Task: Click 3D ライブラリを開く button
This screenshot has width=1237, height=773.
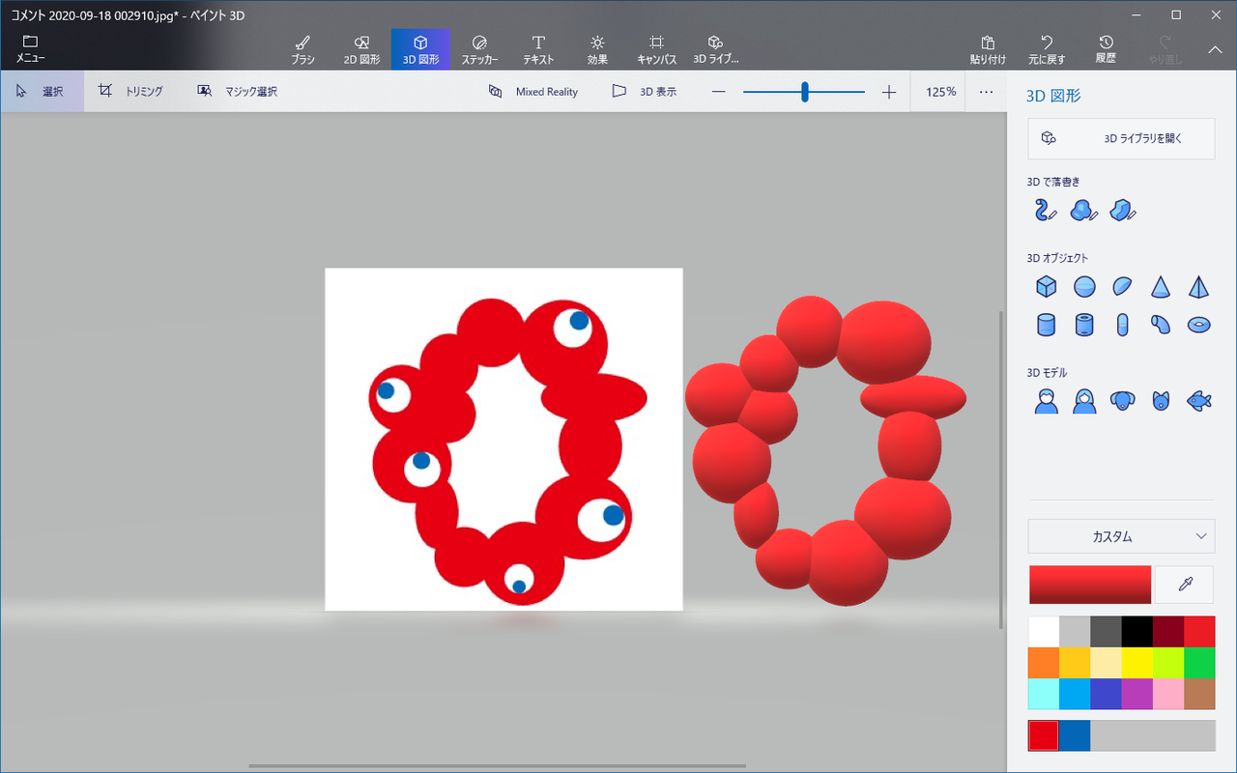Action: click(1121, 138)
